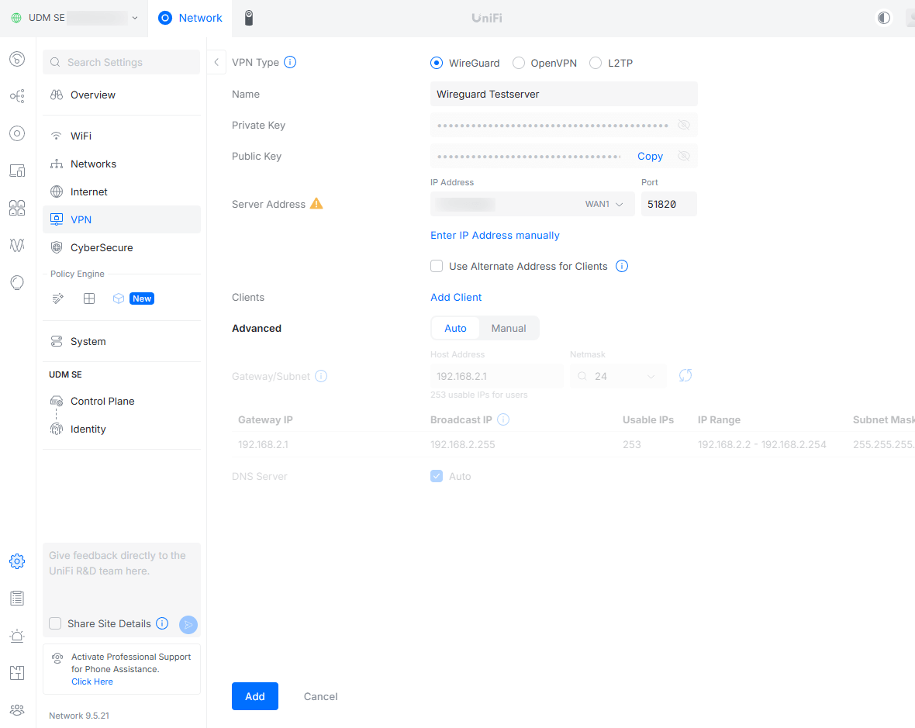Viewport: 915px width, 728px height.
Task: Switch Advanced mode to Manual tab
Action: pyautogui.click(x=509, y=328)
